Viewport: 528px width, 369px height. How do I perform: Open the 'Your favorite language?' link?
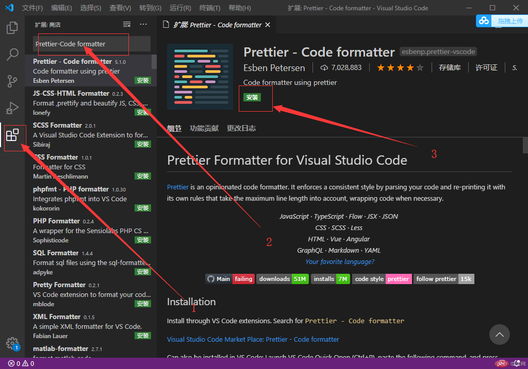coord(340,262)
